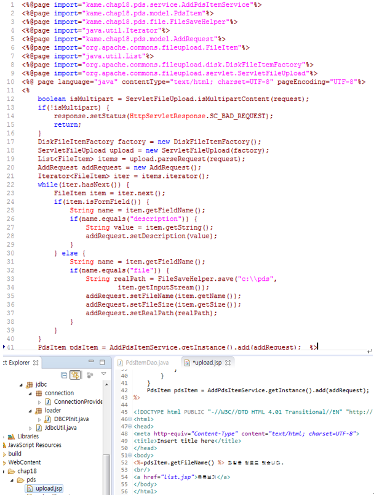Screen dimensions: 374x495
Task: Collapse the loader package node
Action: point(30,411)
